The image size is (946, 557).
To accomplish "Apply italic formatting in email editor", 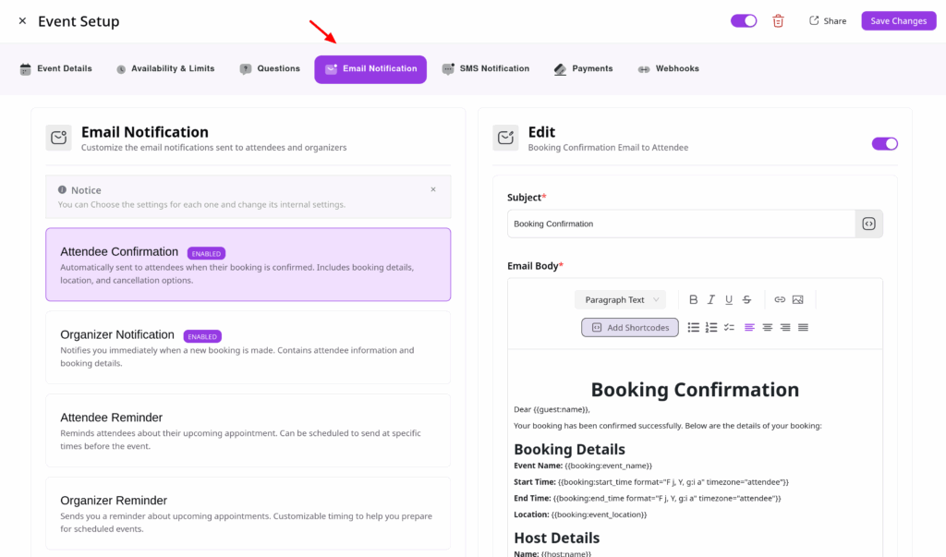I will (x=711, y=300).
